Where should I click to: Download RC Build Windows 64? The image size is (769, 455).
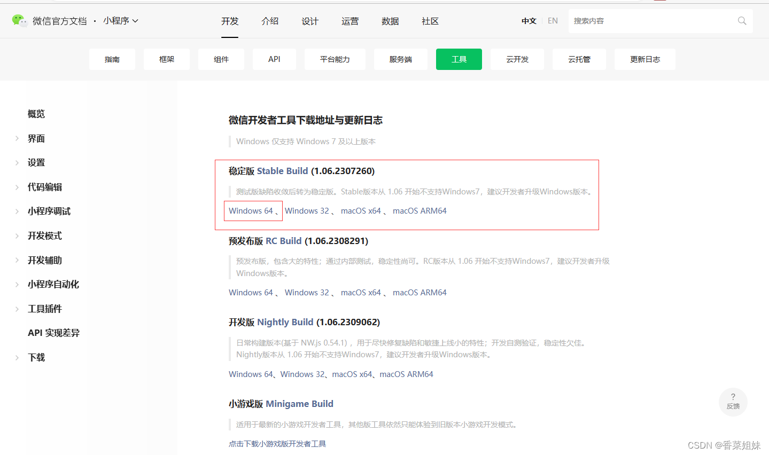tap(251, 293)
